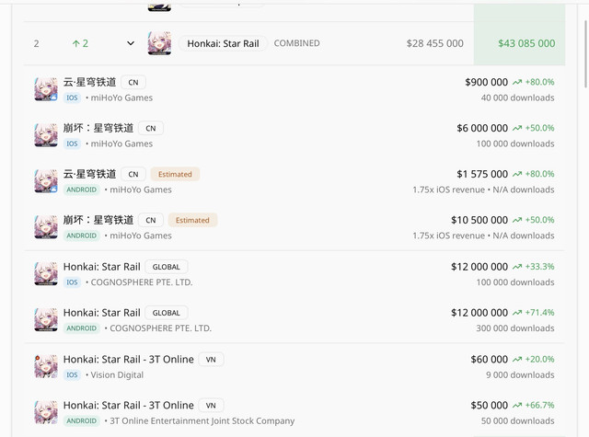The image size is (589, 437).
Task: Click the green up 2 rank change indicator
Action: coord(80,43)
